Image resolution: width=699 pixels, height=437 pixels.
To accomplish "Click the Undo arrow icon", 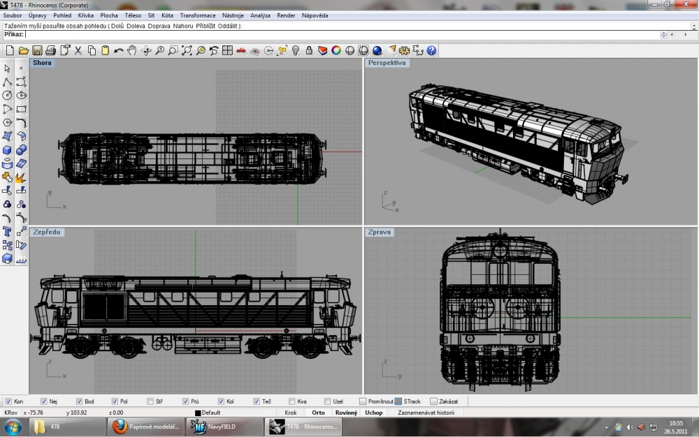I will [x=119, y=51].
